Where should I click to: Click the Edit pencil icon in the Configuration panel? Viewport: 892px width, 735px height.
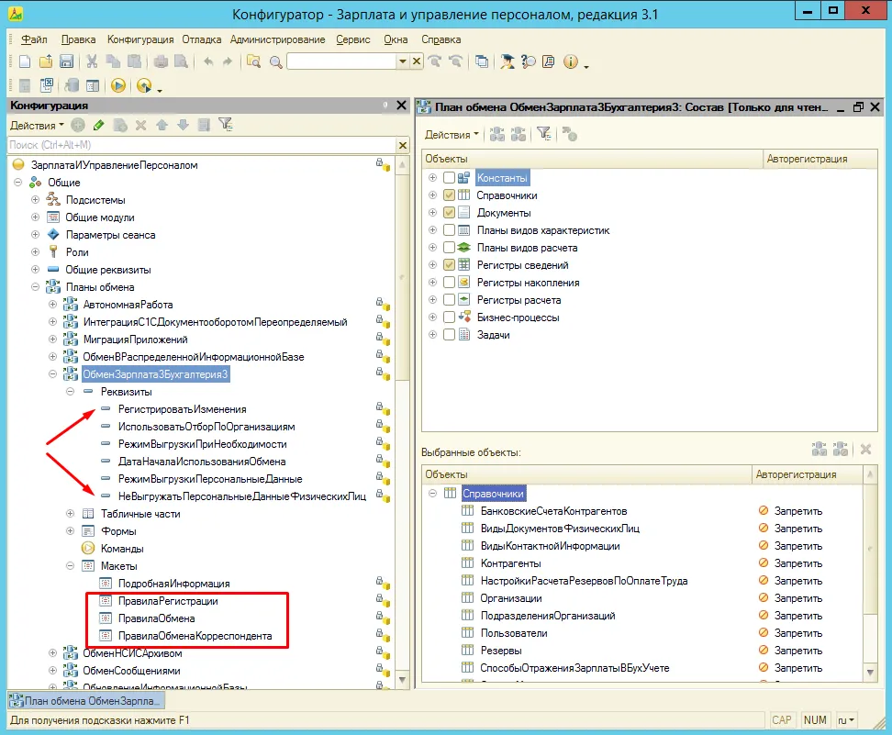(x=98, y=125)
